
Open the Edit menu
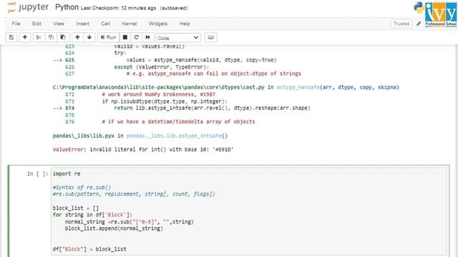[x=36, y=24]
